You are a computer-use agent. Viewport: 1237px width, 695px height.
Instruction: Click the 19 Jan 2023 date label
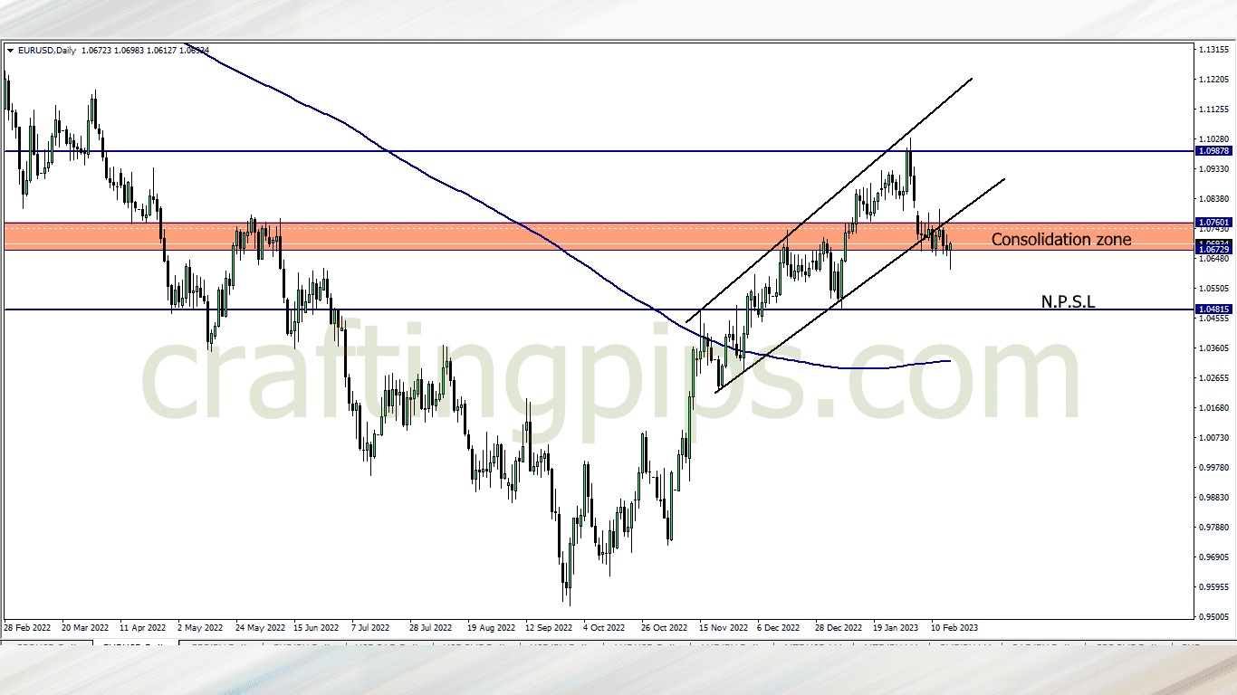[x=897, y=627]
